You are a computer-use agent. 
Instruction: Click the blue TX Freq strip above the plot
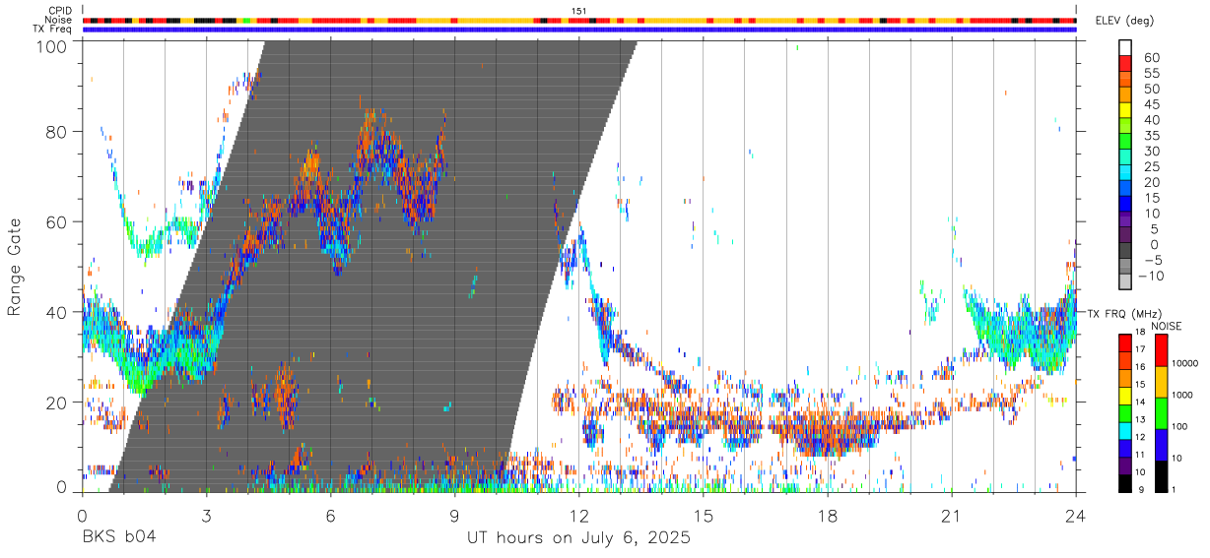578,30
